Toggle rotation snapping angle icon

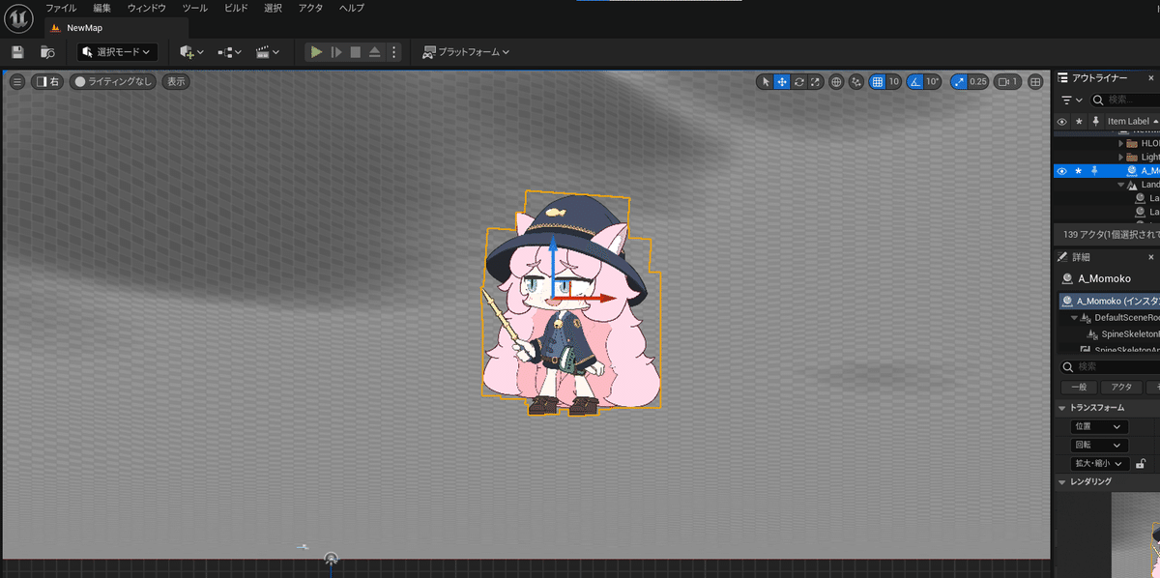[915, 82]
